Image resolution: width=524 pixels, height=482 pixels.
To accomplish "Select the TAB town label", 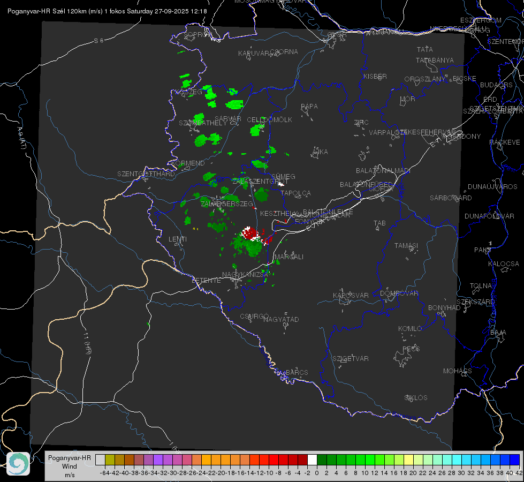I will [x=379, y=223].
